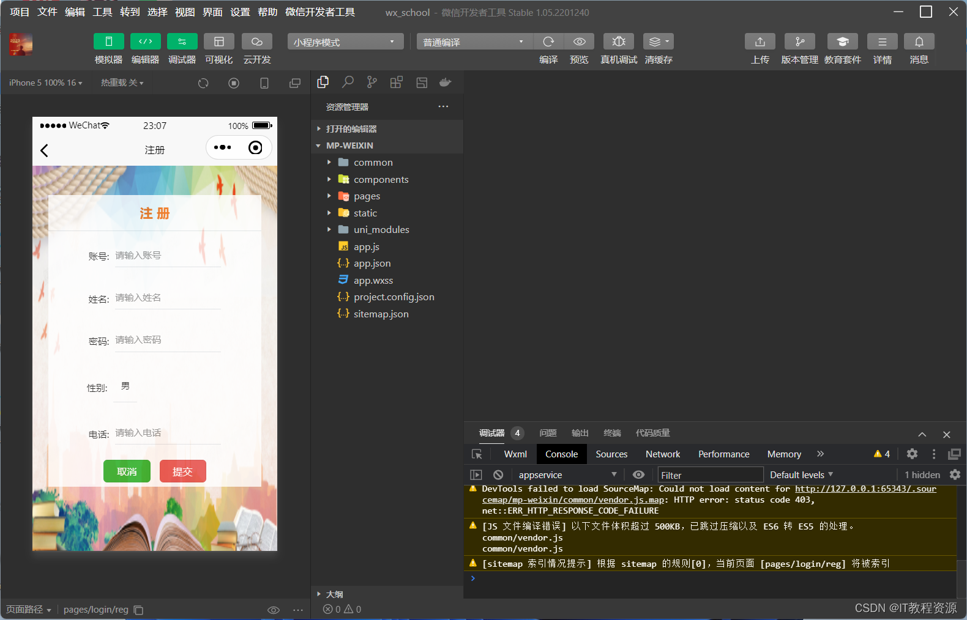Expand the outline section
967x620 pixels.
pos(387,594)
